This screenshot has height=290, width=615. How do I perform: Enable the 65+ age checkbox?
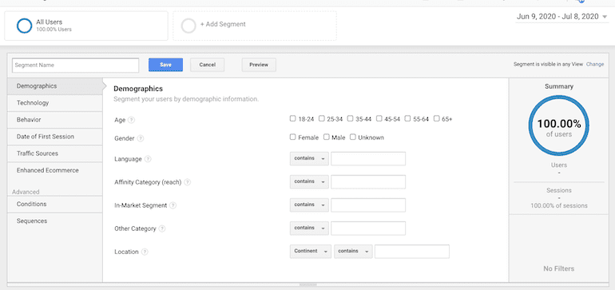tap(437, 118)
